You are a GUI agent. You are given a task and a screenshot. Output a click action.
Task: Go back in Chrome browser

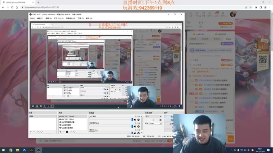tap(3, 7)
